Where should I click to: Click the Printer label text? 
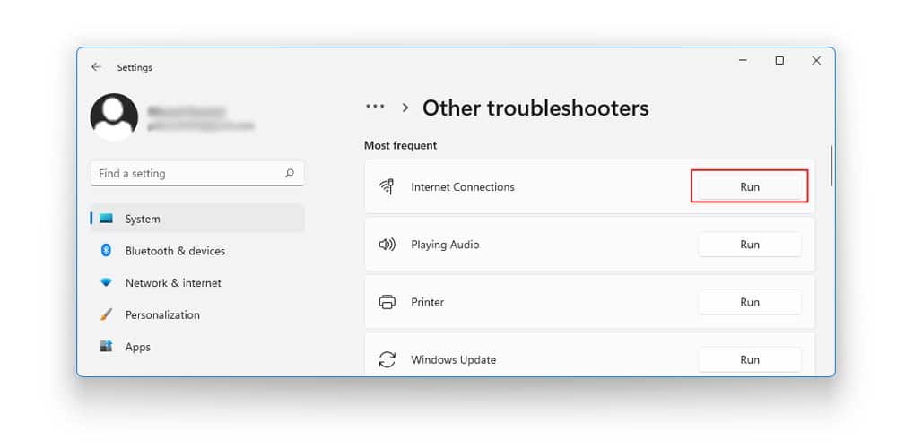427,302
